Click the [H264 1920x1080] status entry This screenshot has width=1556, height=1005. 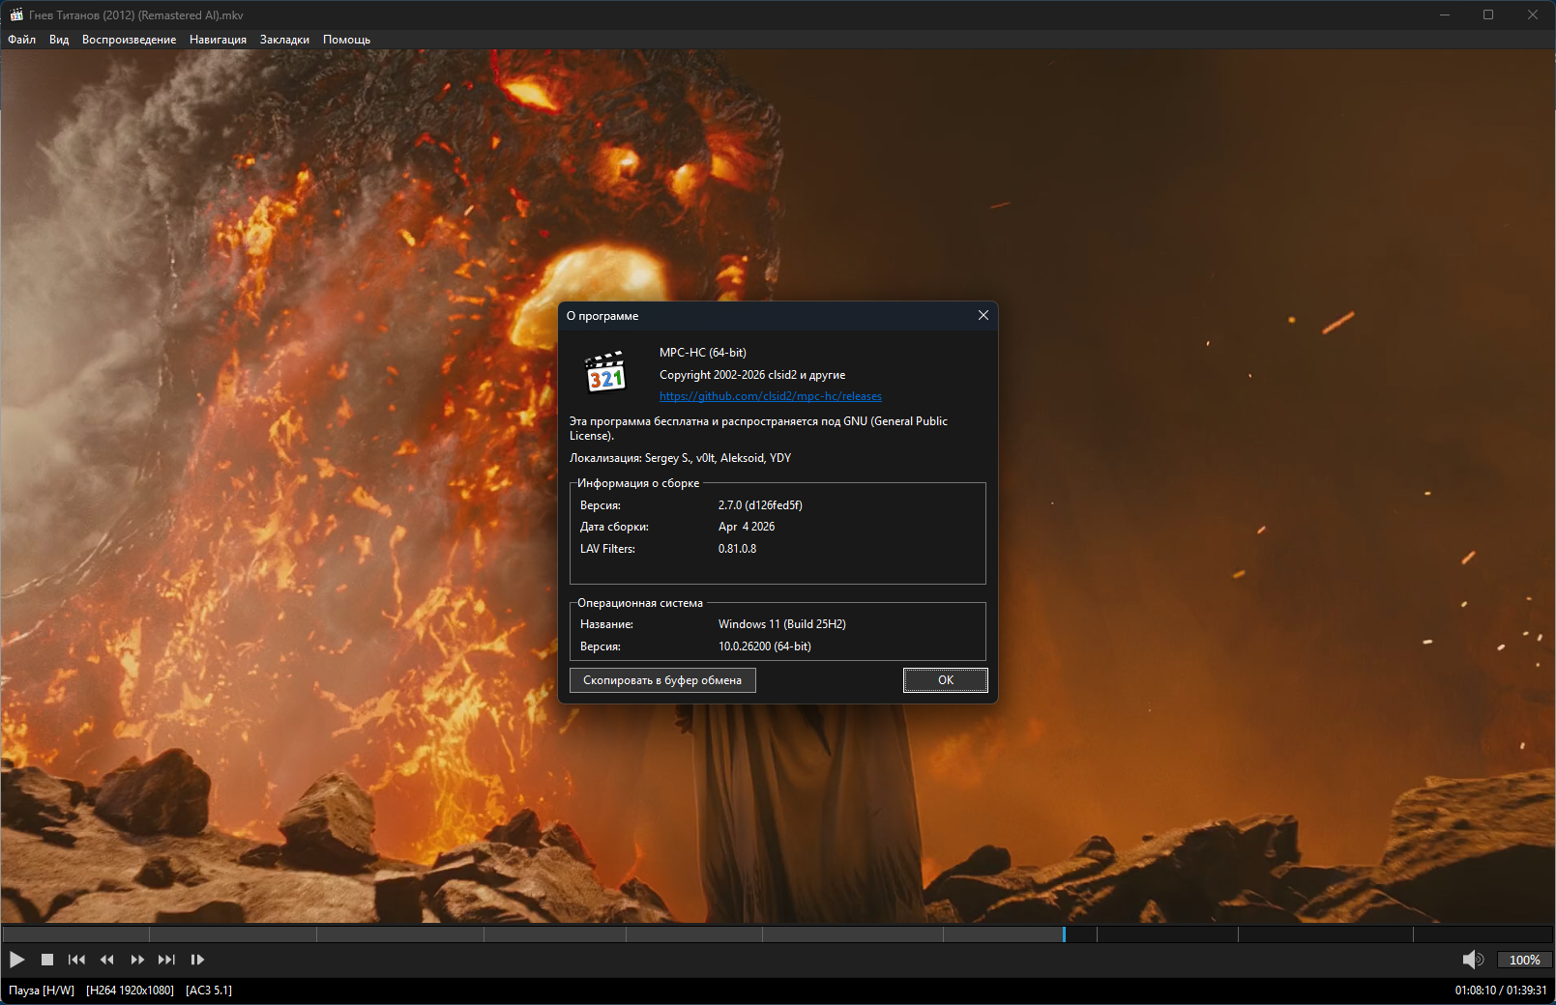(x=131, y=991)
